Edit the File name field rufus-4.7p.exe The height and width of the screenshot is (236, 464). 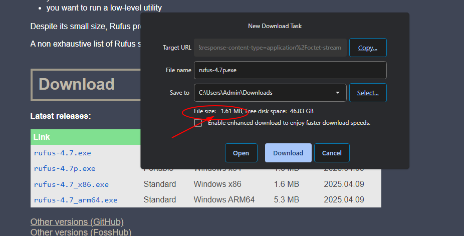point(290,70)
